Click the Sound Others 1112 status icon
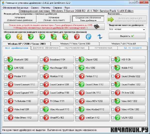Image resolution: width=150 pixels, height=134 pixels. tap(81, 85)
